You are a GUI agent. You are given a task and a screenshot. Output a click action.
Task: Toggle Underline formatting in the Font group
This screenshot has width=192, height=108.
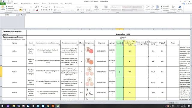pyautogui.click(x=25, y=10)
